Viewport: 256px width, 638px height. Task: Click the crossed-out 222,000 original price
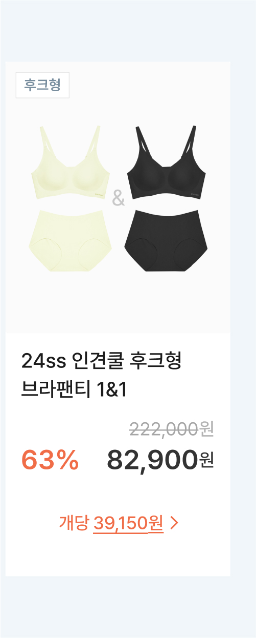[164, 428]
